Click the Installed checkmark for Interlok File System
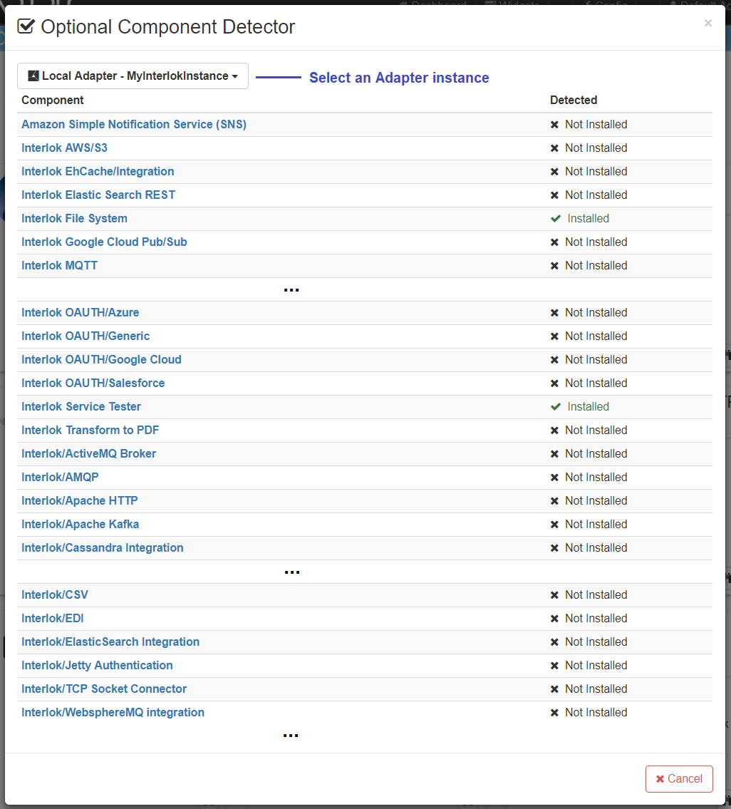 point(555,219)
